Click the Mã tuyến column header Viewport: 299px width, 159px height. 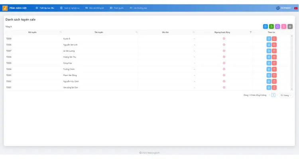click(x=32, y=32)
